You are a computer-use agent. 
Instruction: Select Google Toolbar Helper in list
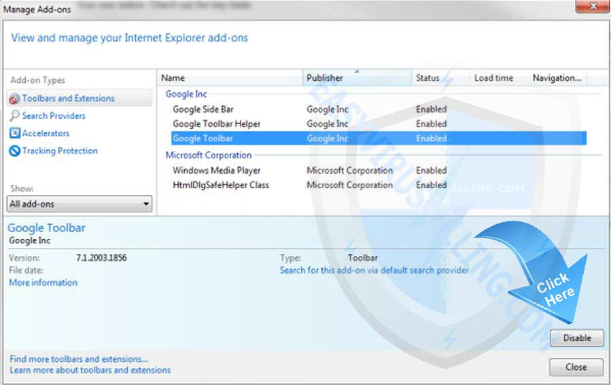tap(216, 124)
